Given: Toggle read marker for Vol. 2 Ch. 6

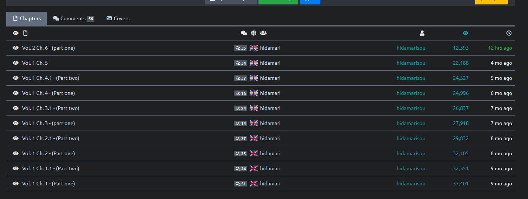Looking at the screenshot, I should click(x=15, y=48).
